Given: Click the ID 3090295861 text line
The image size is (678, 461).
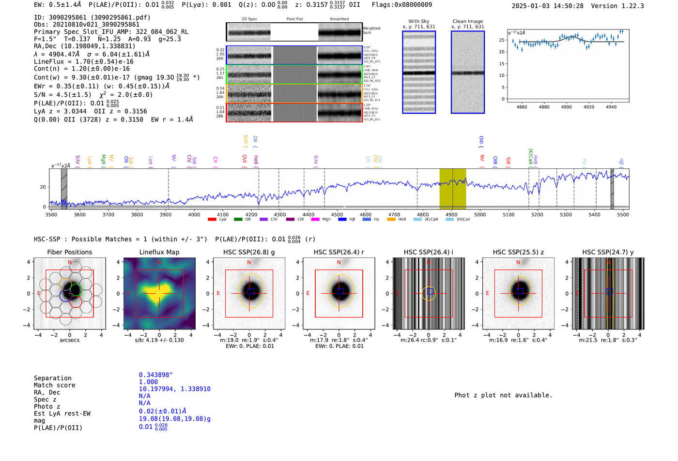Looking at the screenshot, I should coord(92,17).
